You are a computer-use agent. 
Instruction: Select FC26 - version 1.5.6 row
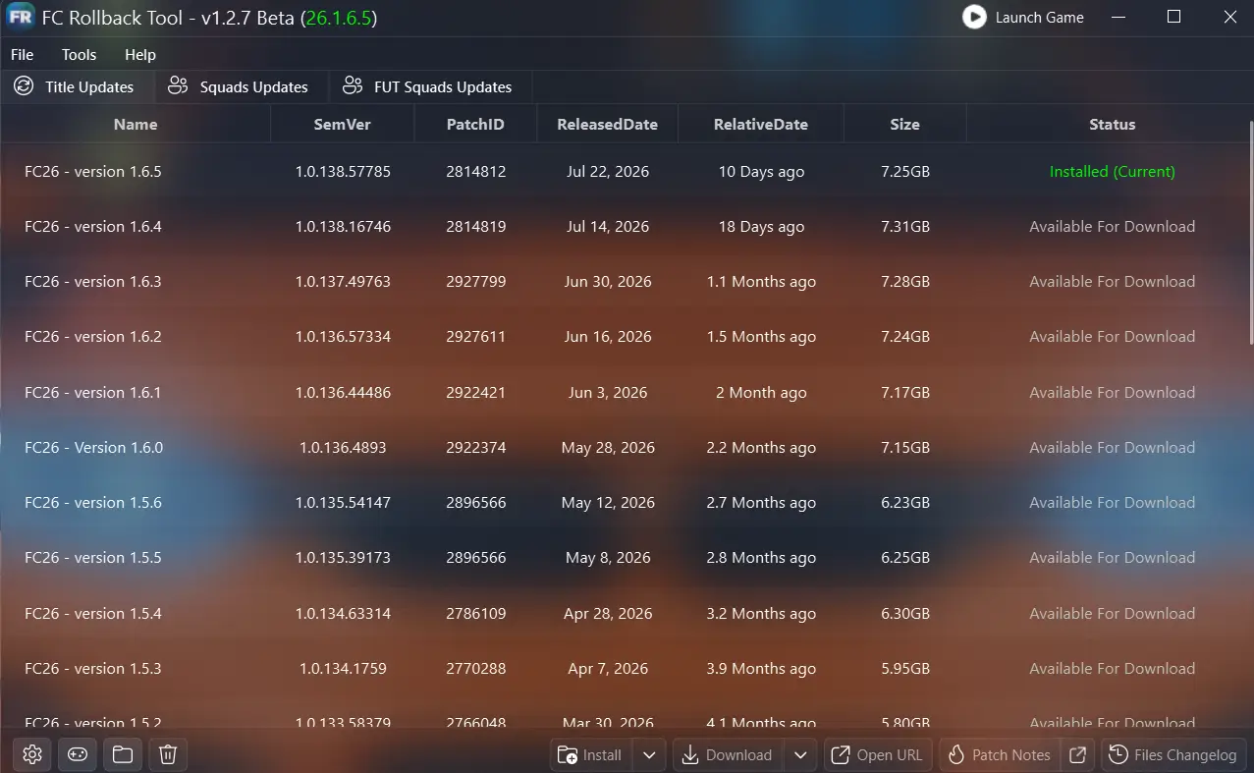tap(624, 502)
